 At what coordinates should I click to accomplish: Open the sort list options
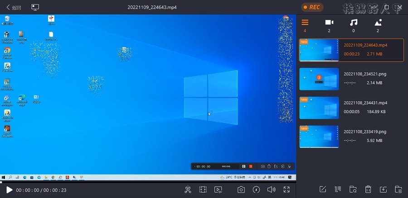[338, 189]
